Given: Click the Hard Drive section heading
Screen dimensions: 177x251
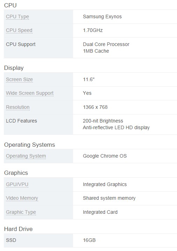Looking at the screenshot, I should (x=18, y=229).
